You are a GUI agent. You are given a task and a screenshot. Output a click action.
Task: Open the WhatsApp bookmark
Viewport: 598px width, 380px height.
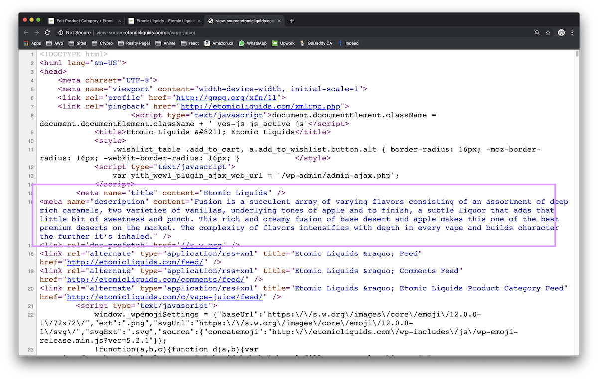click(252, 43)
